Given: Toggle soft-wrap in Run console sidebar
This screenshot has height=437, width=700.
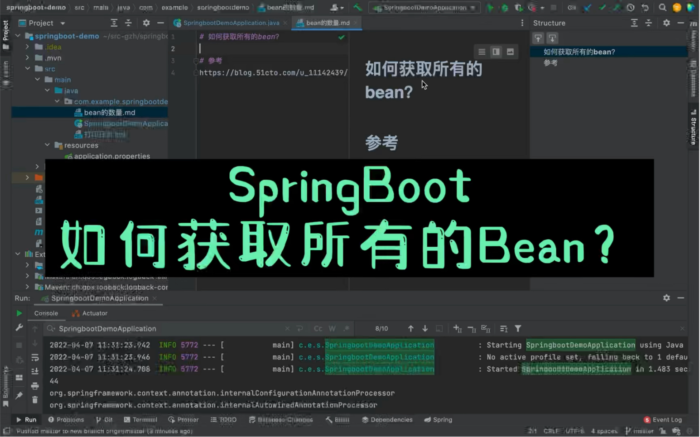Looking at the screenshot, I should tap(35, 358).
